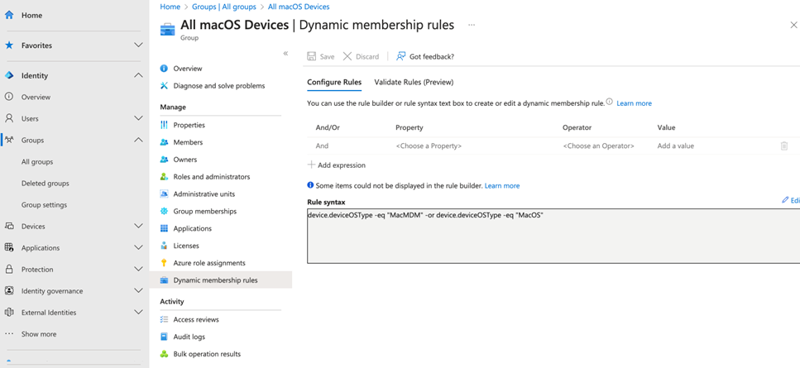Image resolution: width=800 pixels, height=368 pixels.
Task: Click the Groups people icon in sidebar
Action: tap(9, 140)
